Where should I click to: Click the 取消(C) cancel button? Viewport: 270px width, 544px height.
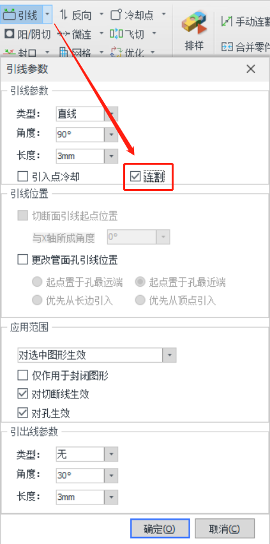[x=225, y=529]
